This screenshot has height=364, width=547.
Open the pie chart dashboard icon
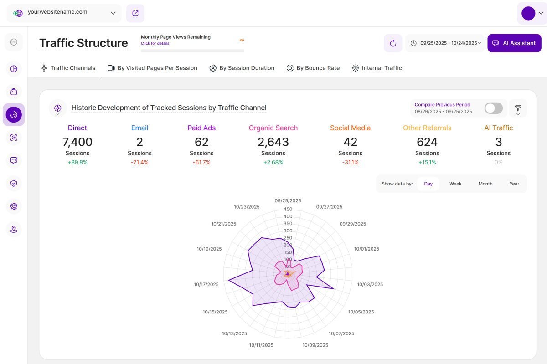pyautogui.click(x=14, y=69)
